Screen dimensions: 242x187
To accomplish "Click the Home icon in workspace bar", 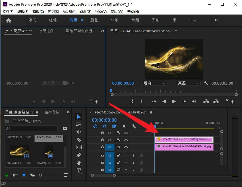I will coord(9,20).
